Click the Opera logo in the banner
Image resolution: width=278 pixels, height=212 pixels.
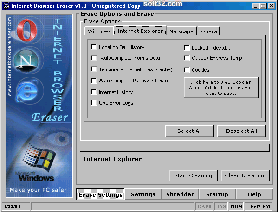(27, 31)
